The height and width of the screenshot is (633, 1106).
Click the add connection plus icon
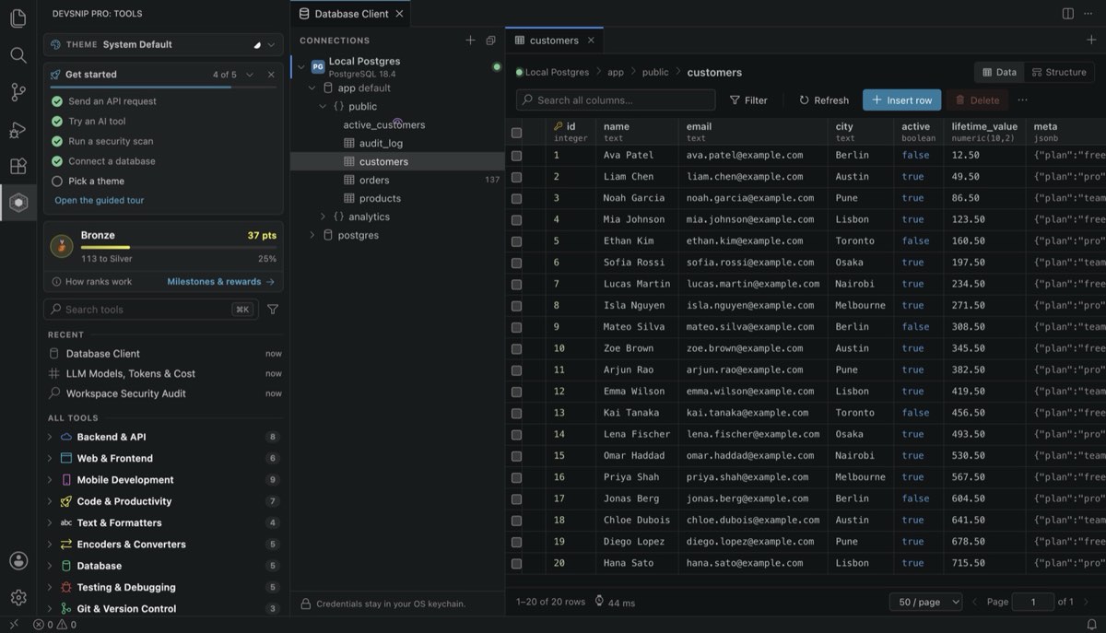[470, 41]
